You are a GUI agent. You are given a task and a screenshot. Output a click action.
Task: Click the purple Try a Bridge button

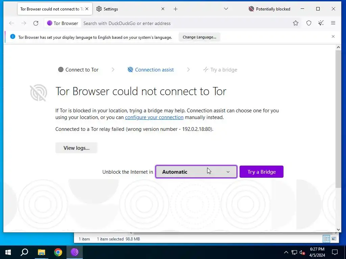262,172
